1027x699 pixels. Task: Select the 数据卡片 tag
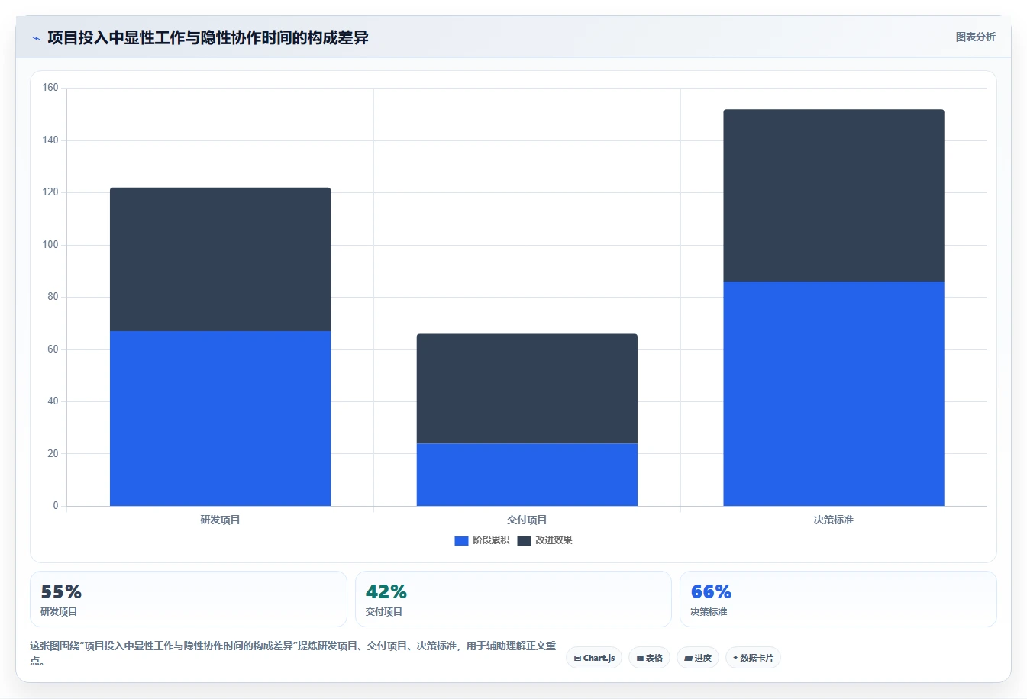753,658
